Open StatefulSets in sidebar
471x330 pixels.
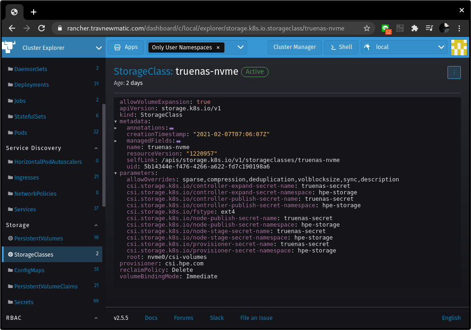(30, 117)
